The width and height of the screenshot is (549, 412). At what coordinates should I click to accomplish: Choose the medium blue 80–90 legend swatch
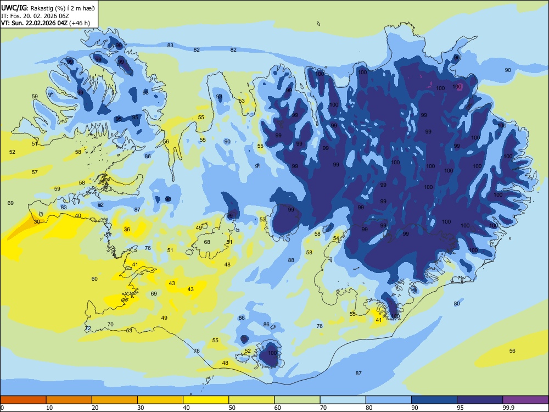pos(389,400)
